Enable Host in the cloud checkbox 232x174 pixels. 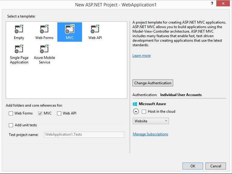pyautogui.click(x=144, y=111)
